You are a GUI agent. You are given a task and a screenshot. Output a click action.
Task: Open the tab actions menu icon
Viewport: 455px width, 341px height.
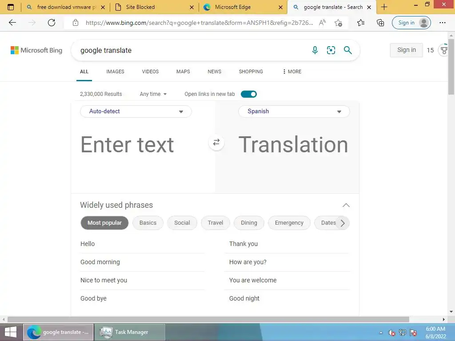pos(11,7)
